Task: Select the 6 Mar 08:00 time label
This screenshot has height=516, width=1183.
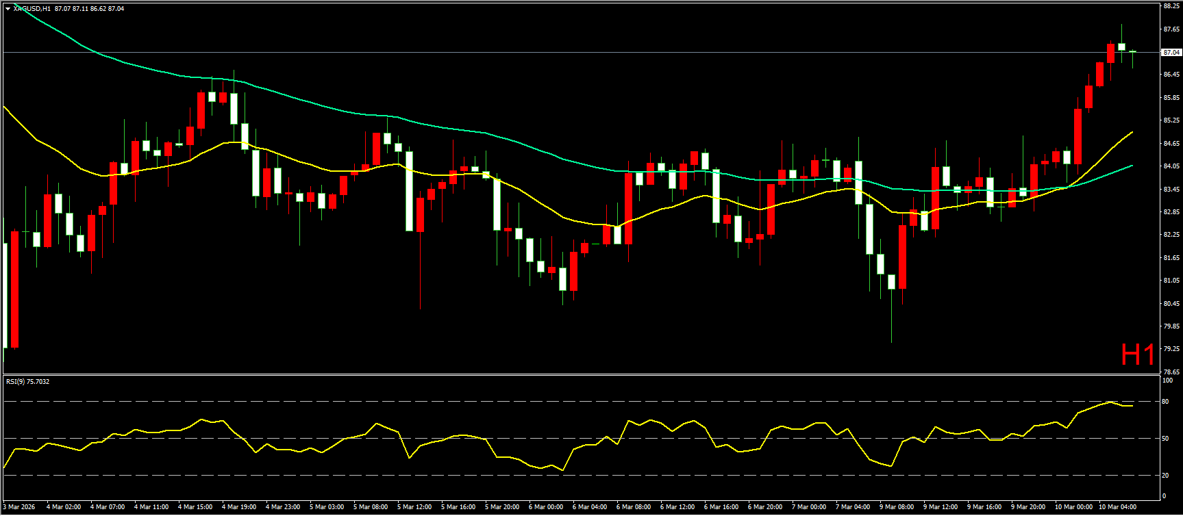Action: [x=634, y=507]
